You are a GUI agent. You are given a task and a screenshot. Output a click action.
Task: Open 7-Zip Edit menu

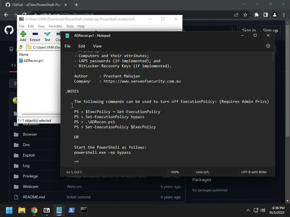(31, 26)
